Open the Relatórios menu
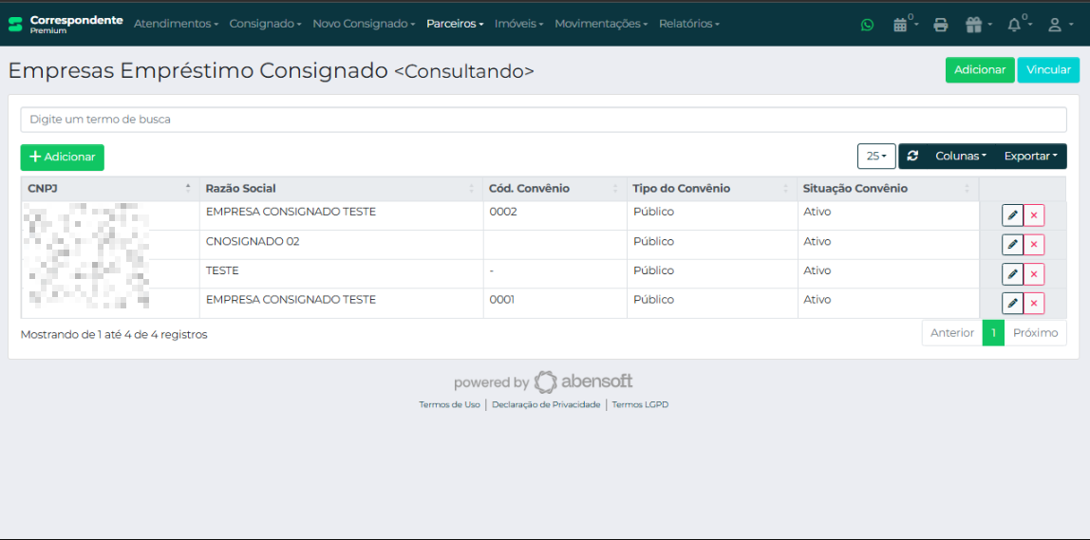The image size is (1090, 540). coord(689,24)
